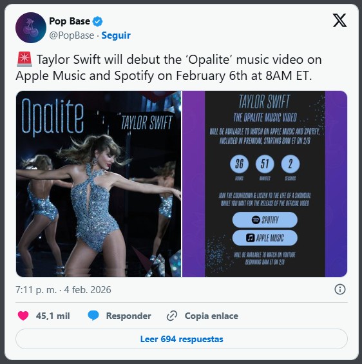Image resolution: width=362 pixels, height=364 pixels.
Task: Like the post with the heart icon
Action: (23, 316)
